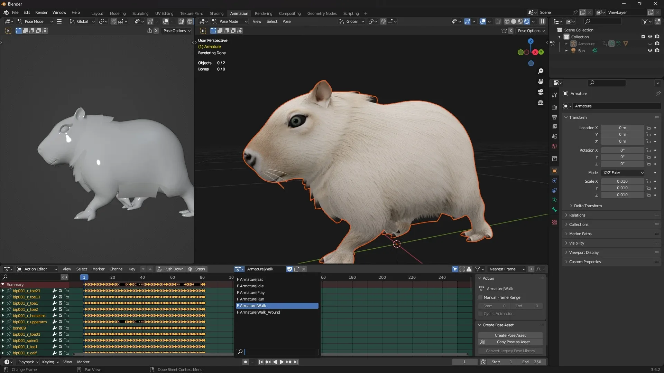Viewport: 664px width, 373px height.
Task: Click the pan hand icon beside the viewport
Action: (x=541, y=82)
